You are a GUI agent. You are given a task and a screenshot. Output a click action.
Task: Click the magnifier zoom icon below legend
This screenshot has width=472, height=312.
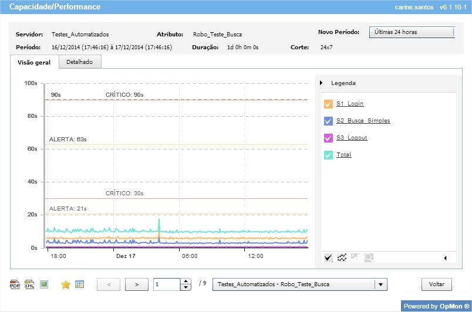(369, 257)
